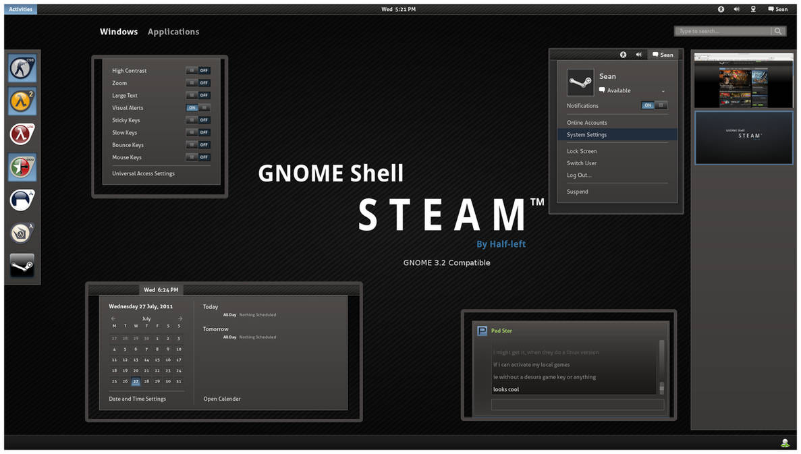
Task: Disable Visual Alerts switch
Action: pos(198,108)
